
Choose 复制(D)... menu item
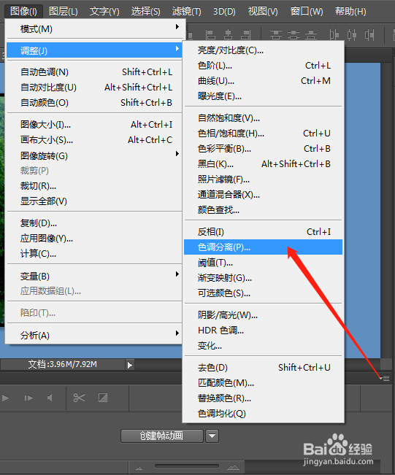94,223
